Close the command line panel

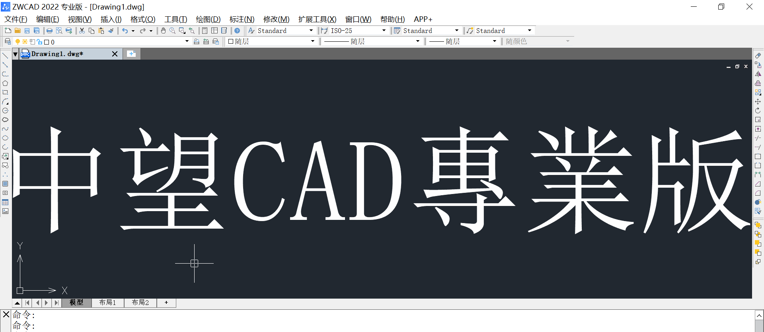coord(6,315)
